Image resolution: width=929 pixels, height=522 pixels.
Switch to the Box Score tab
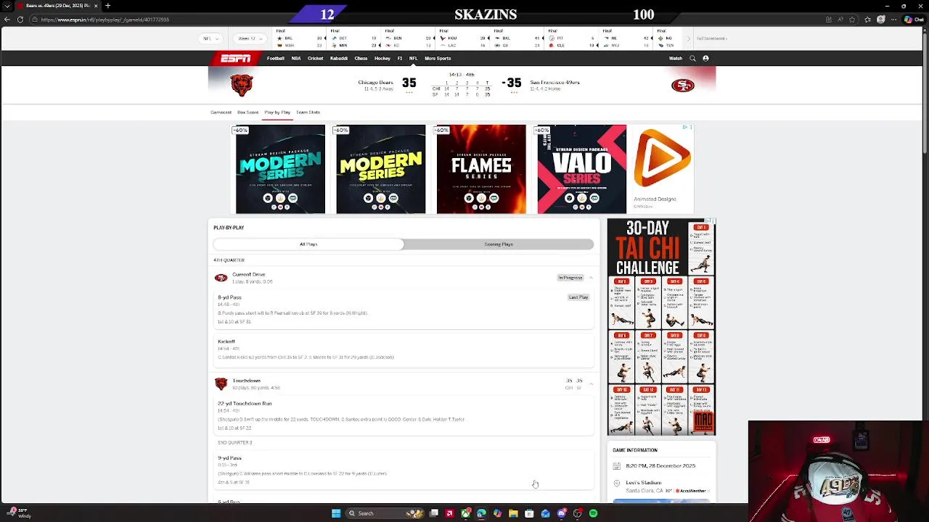(247, 112)
